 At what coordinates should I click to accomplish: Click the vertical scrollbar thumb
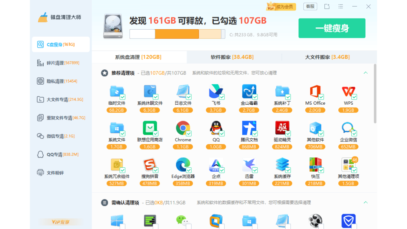point(375,94)
